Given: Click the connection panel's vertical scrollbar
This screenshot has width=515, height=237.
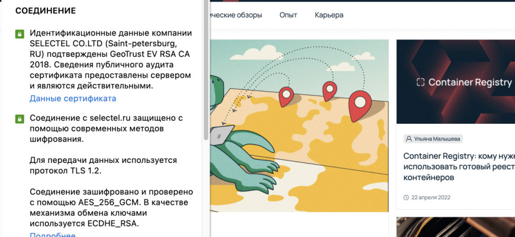Looking at the screenshot, I should (206, 71).
